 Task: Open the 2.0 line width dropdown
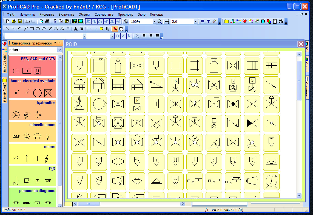195,22
